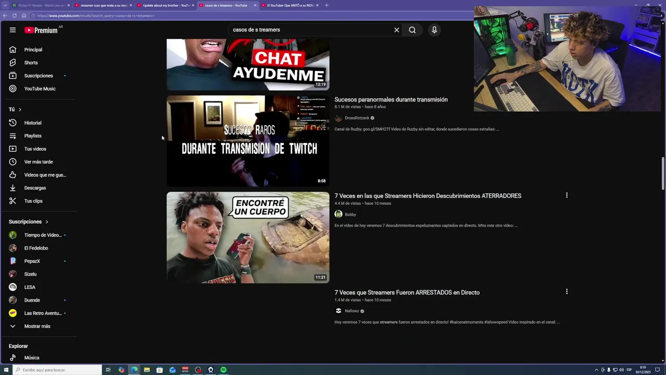Show hidden system tray icons
The height and width of the screenshot is (375, 666).
click(x=596, y=370)
